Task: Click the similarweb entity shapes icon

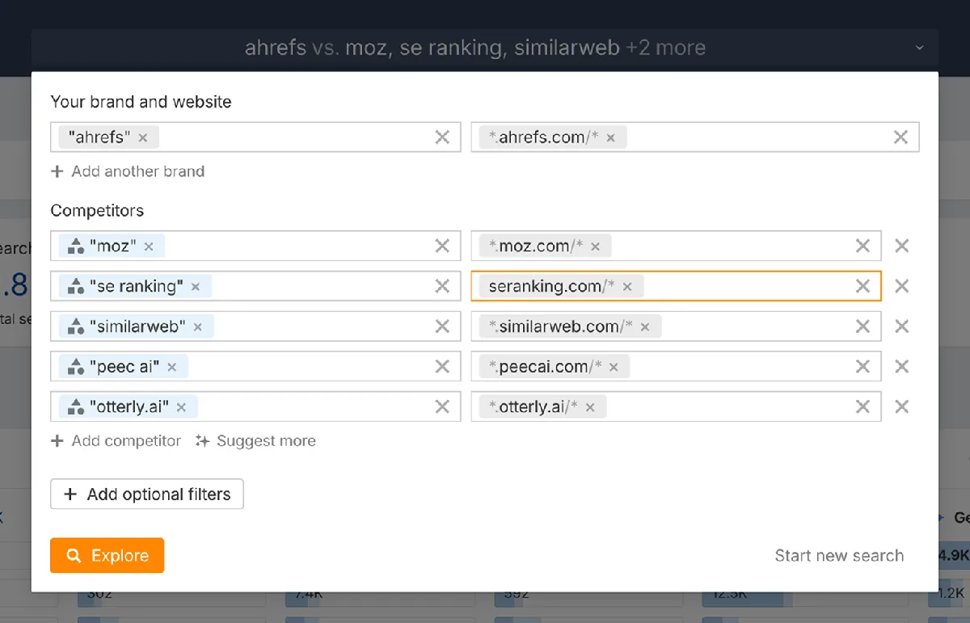Action: coord(76,326)
